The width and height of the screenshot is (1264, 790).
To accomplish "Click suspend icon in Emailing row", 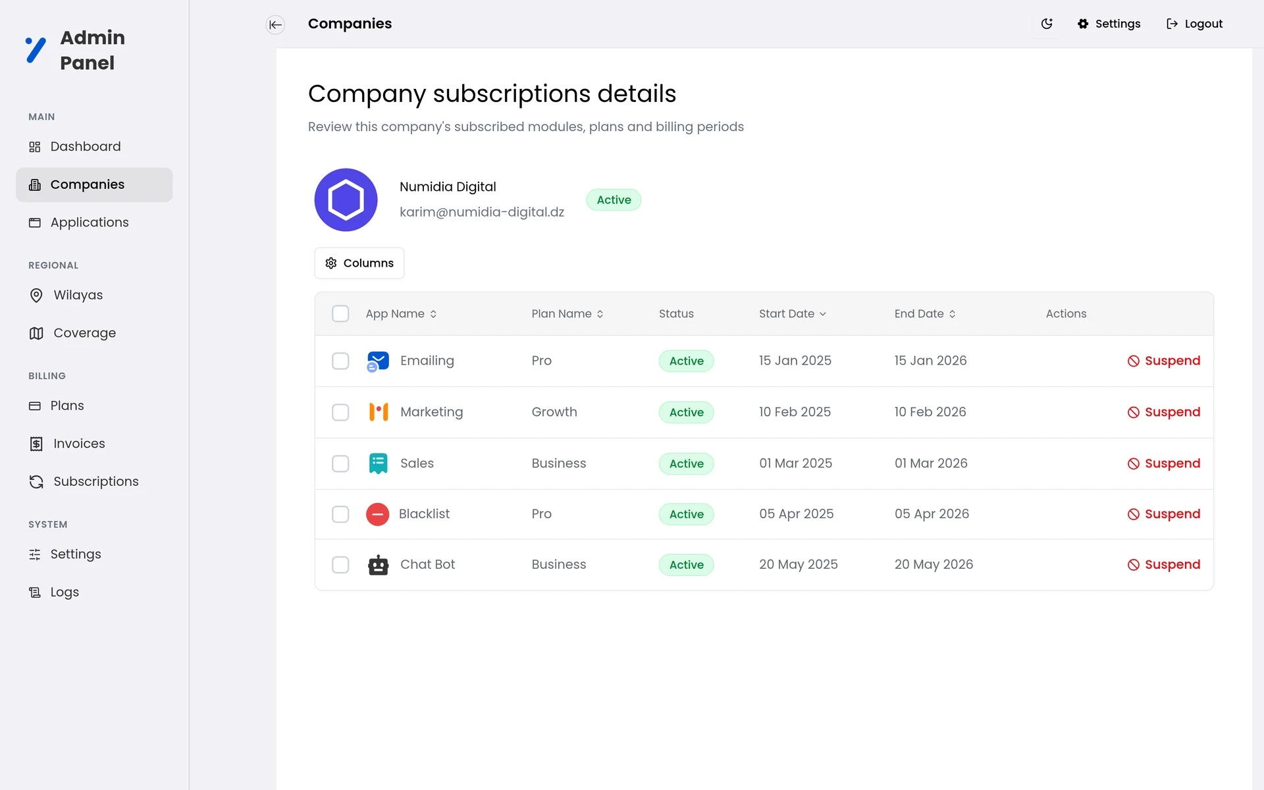I will pyautogui.click(x=1133, y=361).
